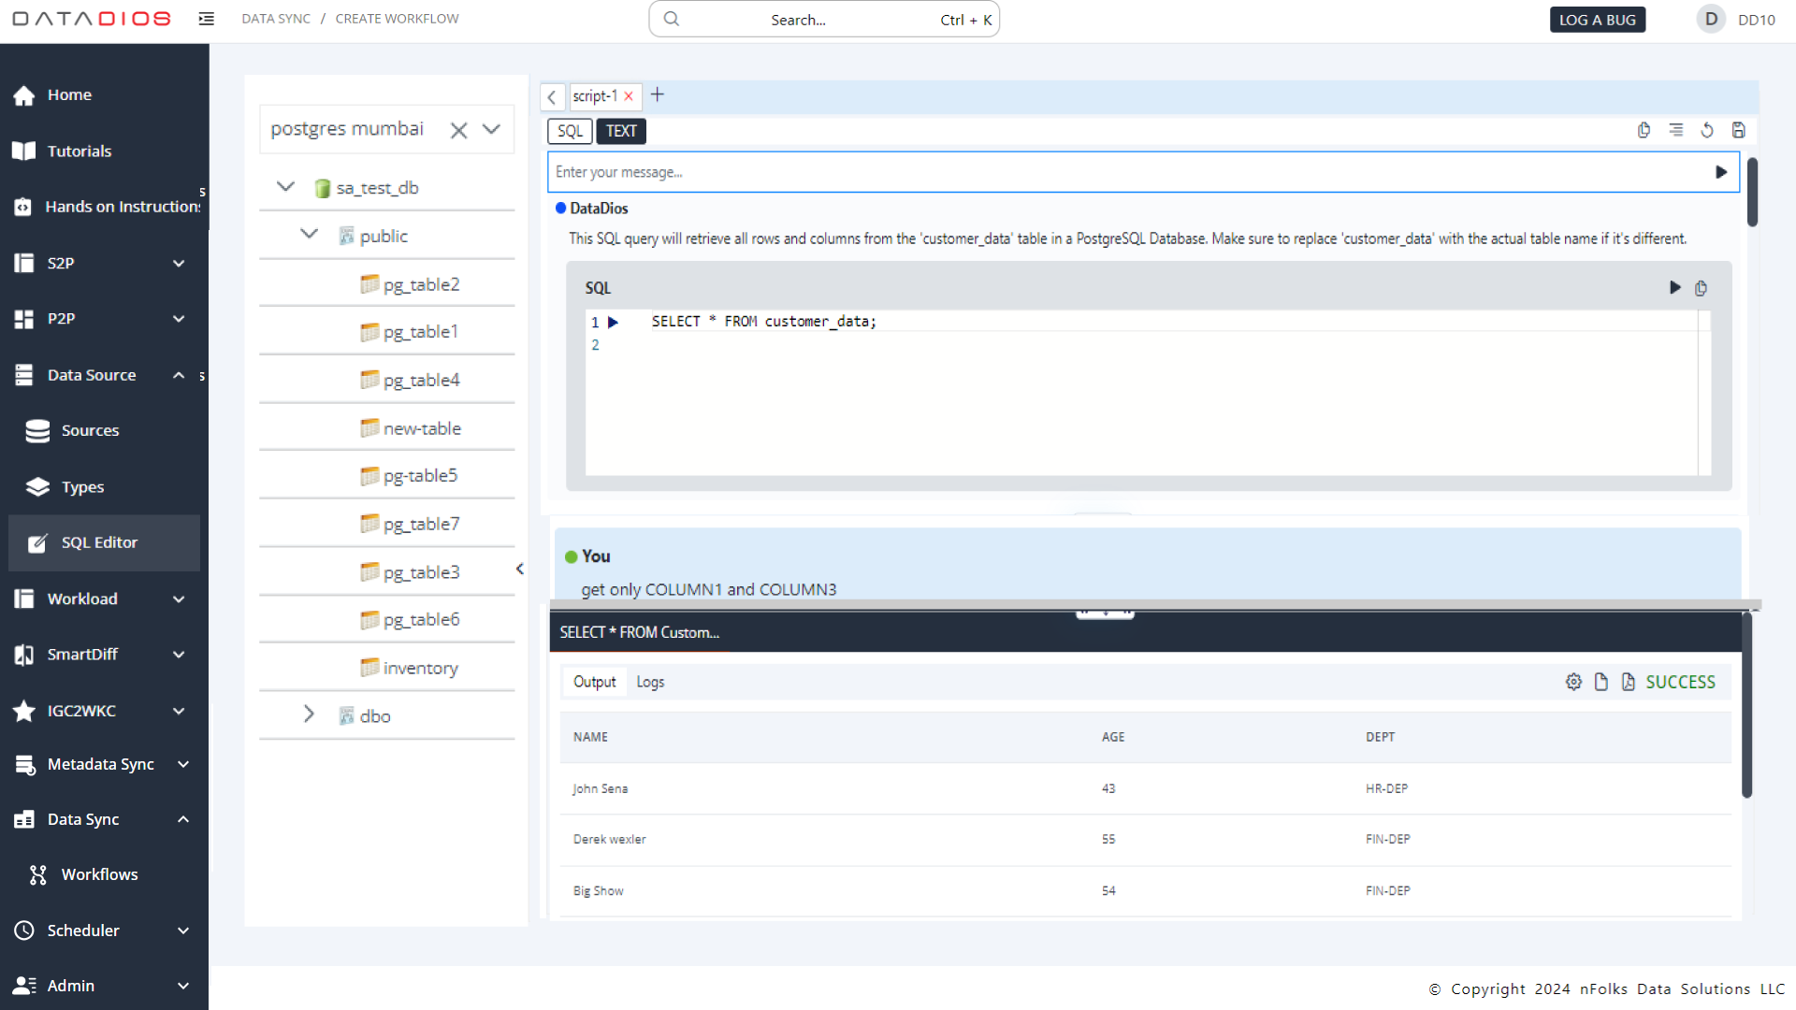Viewport: 1796px width, 1010px height.
Task: Toggle the sidebar menu collapse icon
Action: [207, 19]
